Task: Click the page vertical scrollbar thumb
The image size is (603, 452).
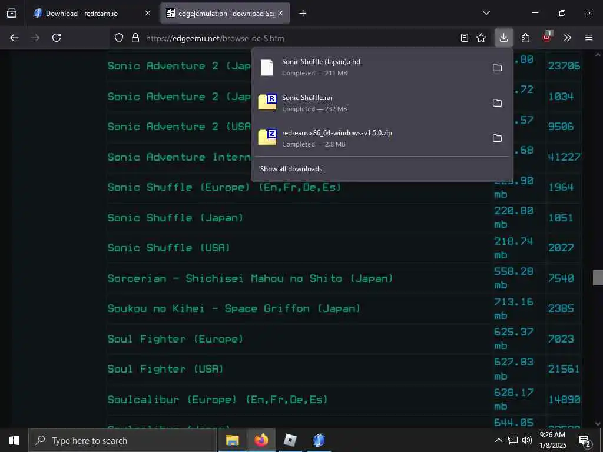Action: pyautogui.click(x=598, y=278)
